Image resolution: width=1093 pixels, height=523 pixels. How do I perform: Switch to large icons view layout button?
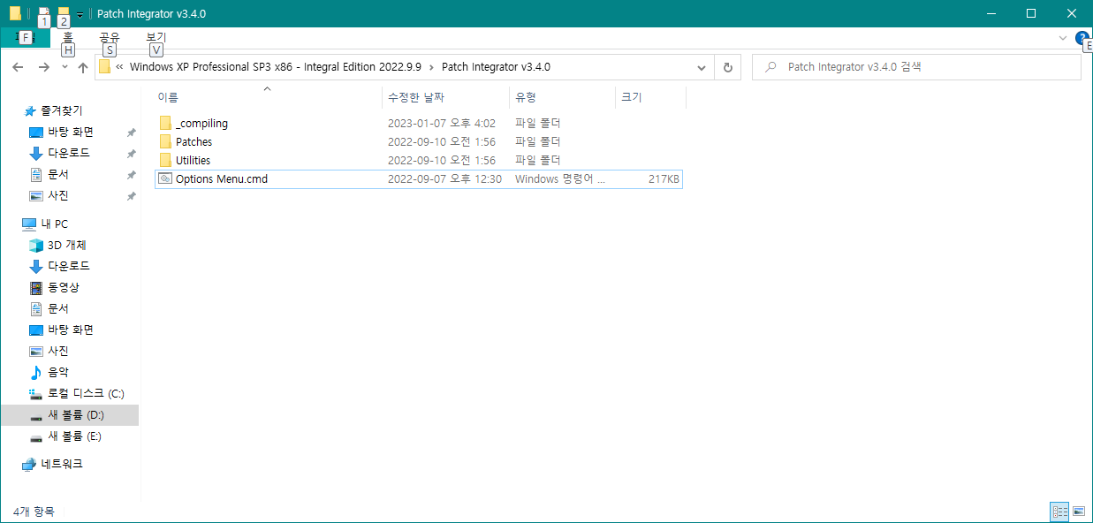pos(1079,512)
